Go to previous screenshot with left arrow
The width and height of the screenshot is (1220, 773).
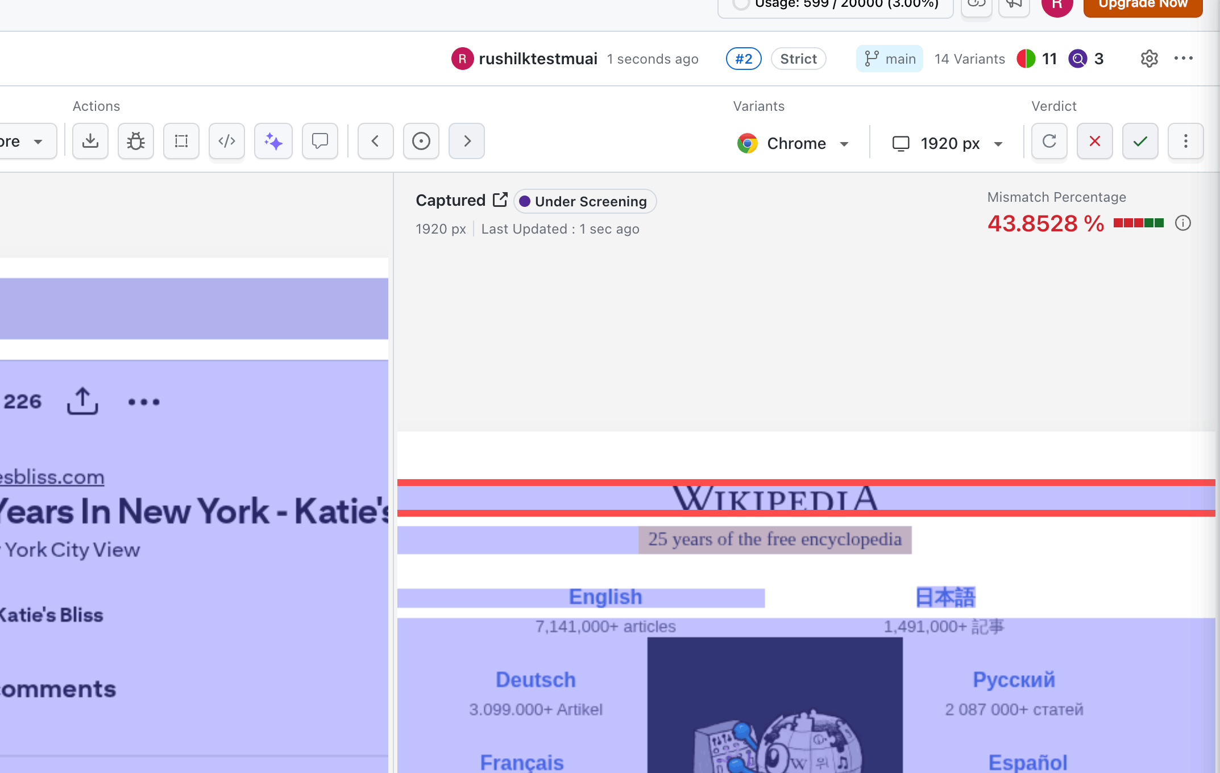[x=375, y=141]
